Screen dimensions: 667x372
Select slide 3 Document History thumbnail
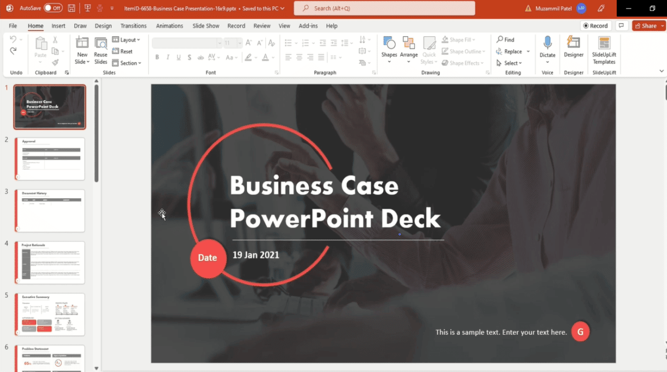[x=50, y=211]
